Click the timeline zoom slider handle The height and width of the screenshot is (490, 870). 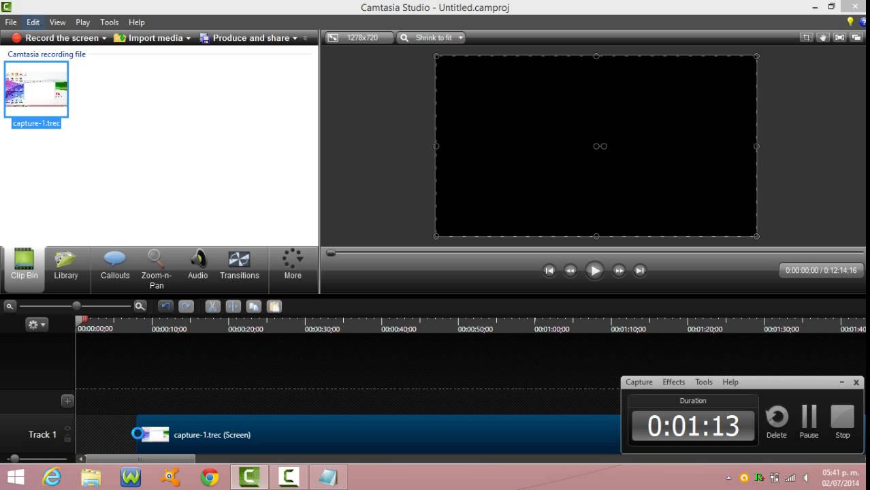pyautogui.click(x=76, y=306)
